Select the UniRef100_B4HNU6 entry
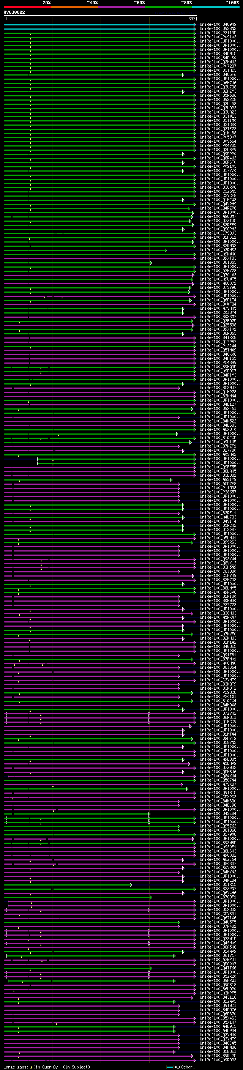The image size is (243, 1070). 218,1048
